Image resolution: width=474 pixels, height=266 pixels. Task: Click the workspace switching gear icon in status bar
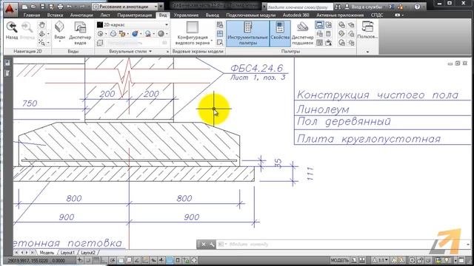(413, 260)
